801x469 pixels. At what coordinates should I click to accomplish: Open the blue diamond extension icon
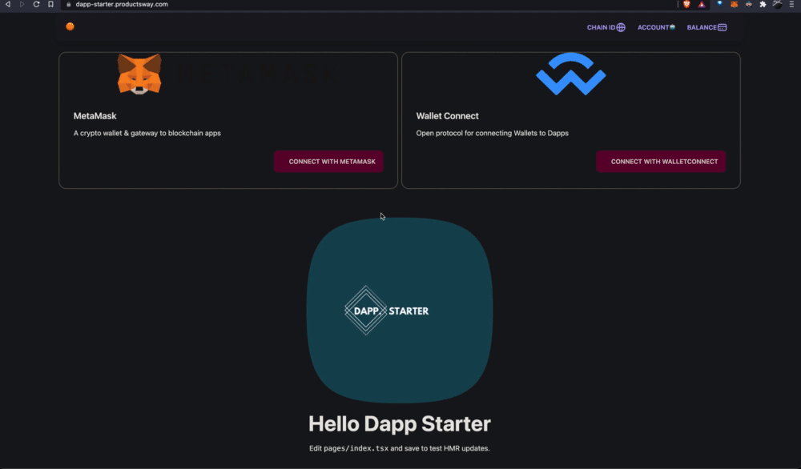click(719, 4)
